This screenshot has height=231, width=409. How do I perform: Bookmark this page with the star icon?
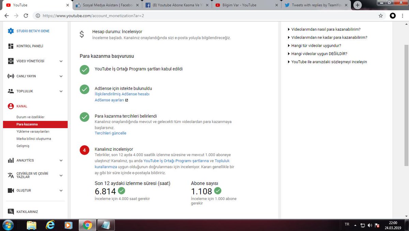pos(381,16)
